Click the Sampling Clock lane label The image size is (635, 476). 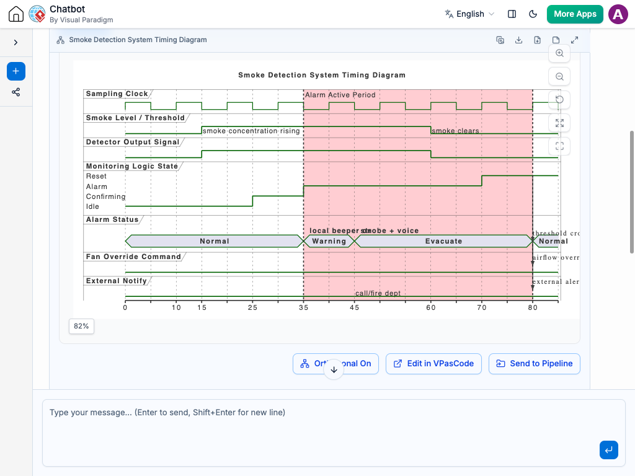117,94
